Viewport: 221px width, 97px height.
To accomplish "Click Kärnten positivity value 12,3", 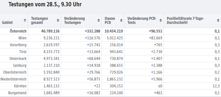I will [x=216, y=86].
